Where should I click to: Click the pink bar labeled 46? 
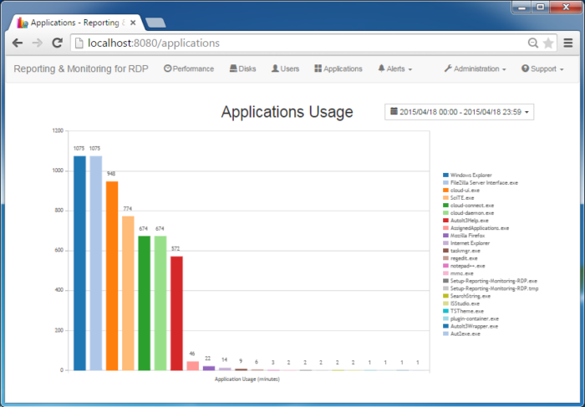192,366
